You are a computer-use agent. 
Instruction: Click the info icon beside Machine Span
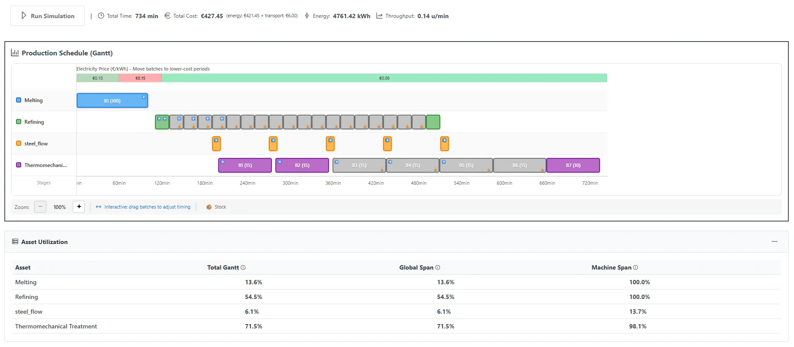tap(636, 268)
